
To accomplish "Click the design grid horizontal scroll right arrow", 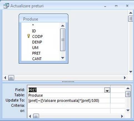I will tap(122, 116).
